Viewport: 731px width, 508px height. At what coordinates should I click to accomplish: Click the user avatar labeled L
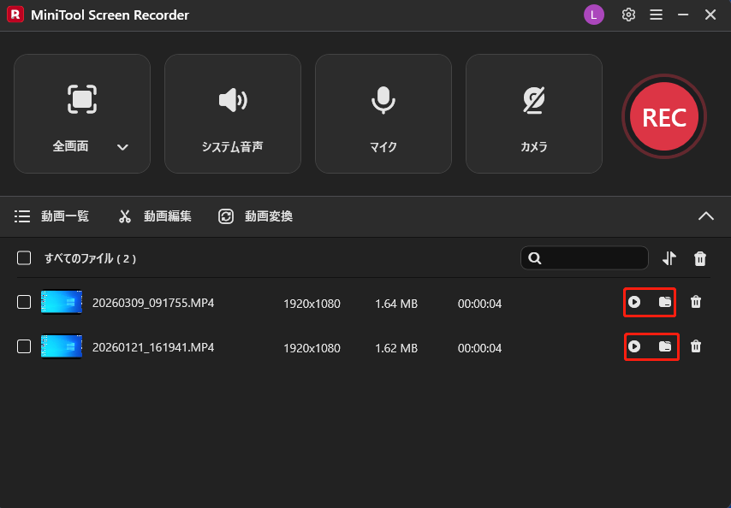(x=594, y=15)
